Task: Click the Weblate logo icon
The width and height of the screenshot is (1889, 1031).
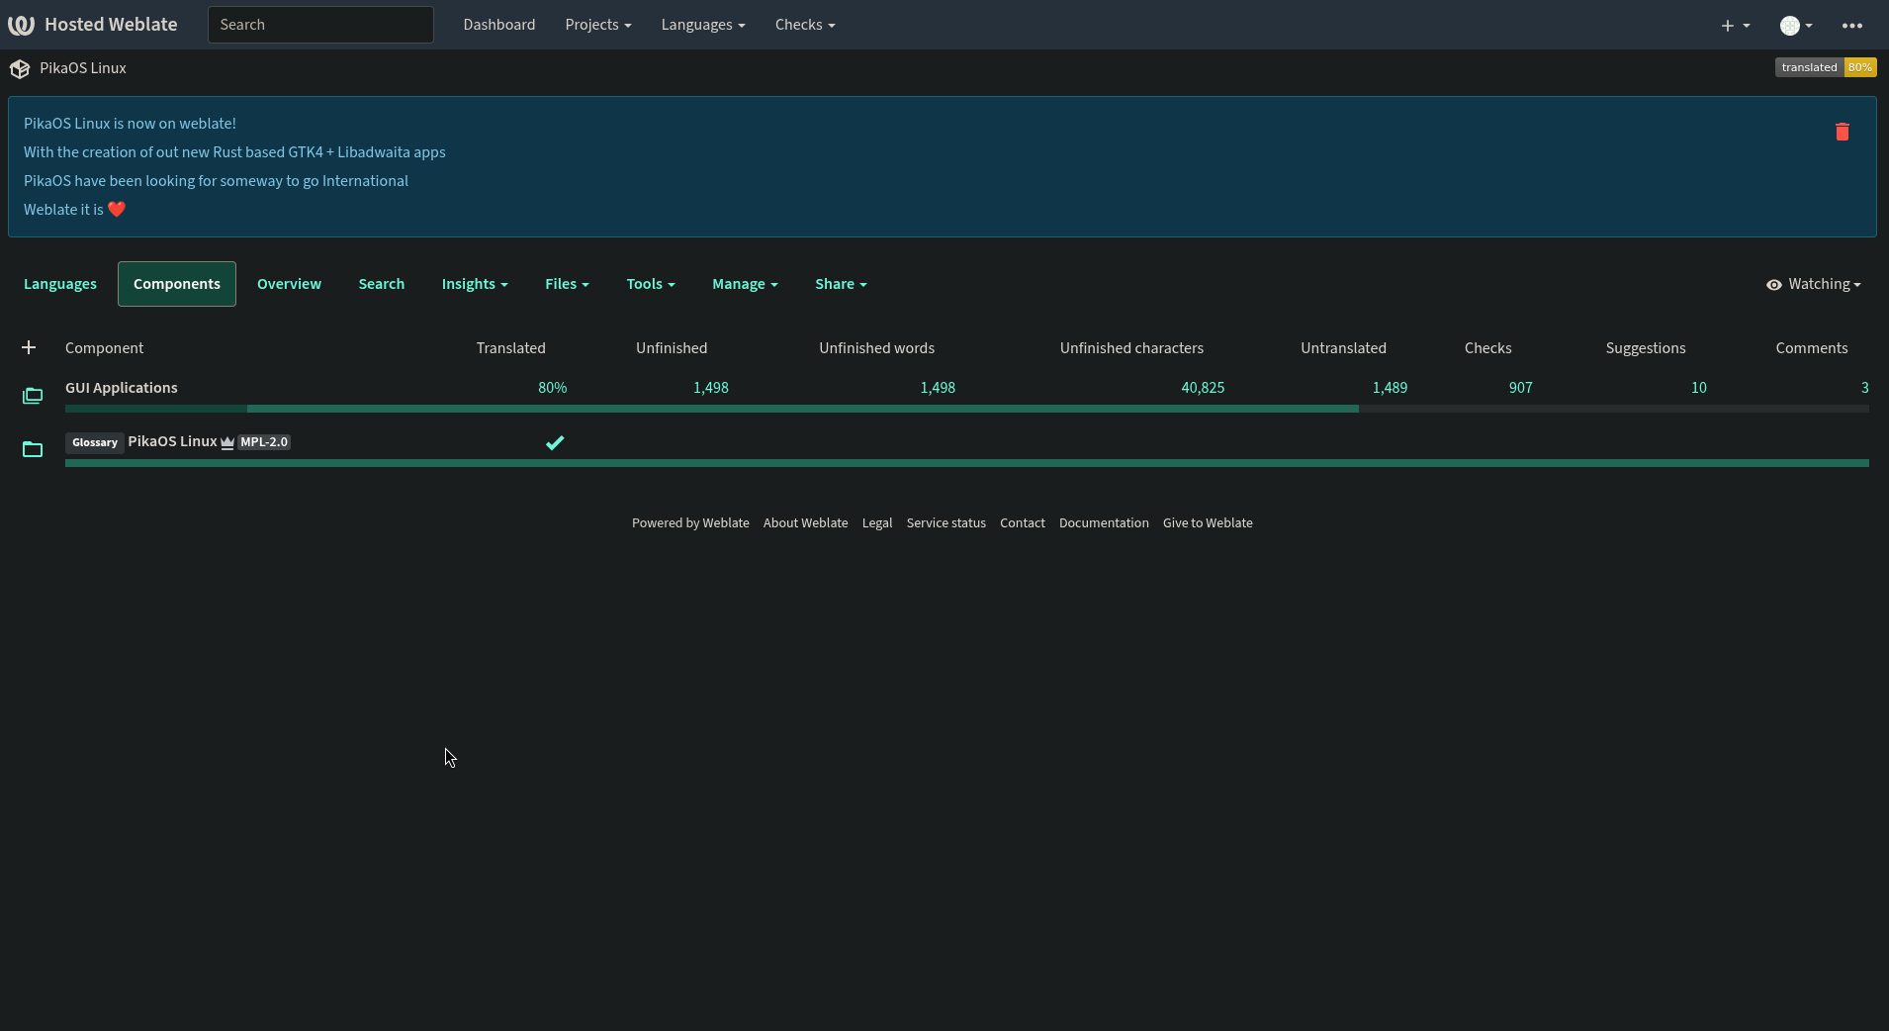Action: click(21, 25)
